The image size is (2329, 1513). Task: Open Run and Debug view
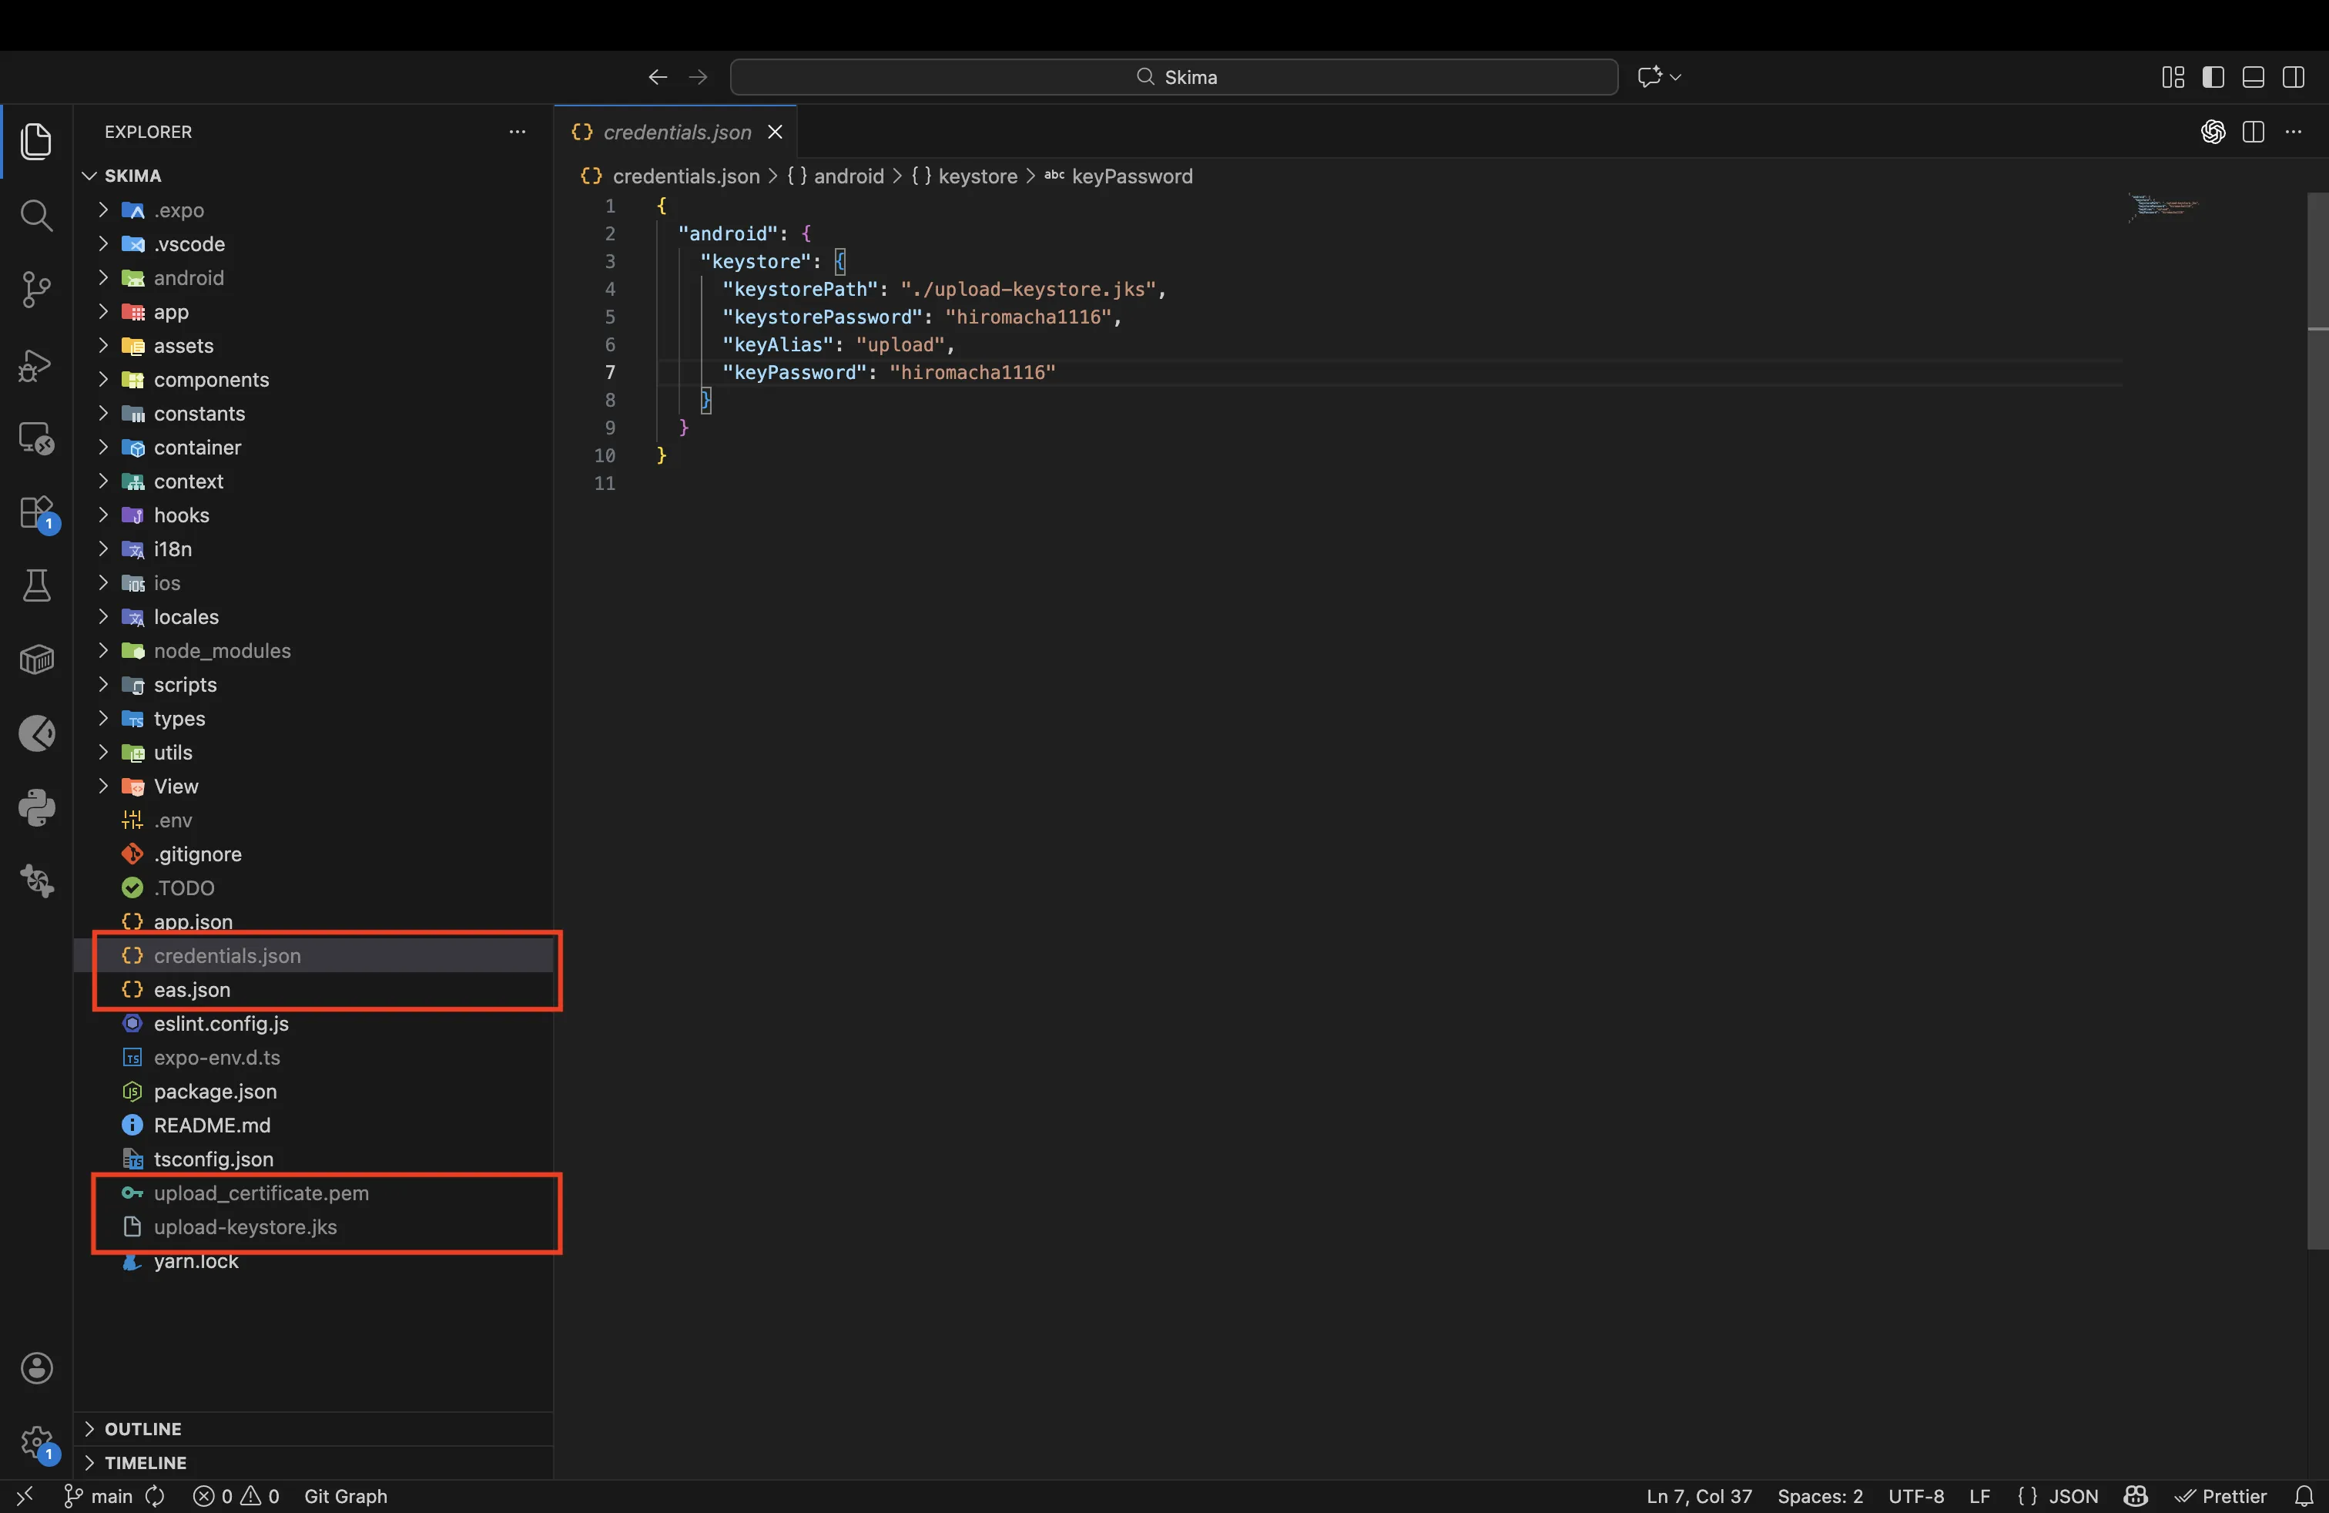point(36,365)
